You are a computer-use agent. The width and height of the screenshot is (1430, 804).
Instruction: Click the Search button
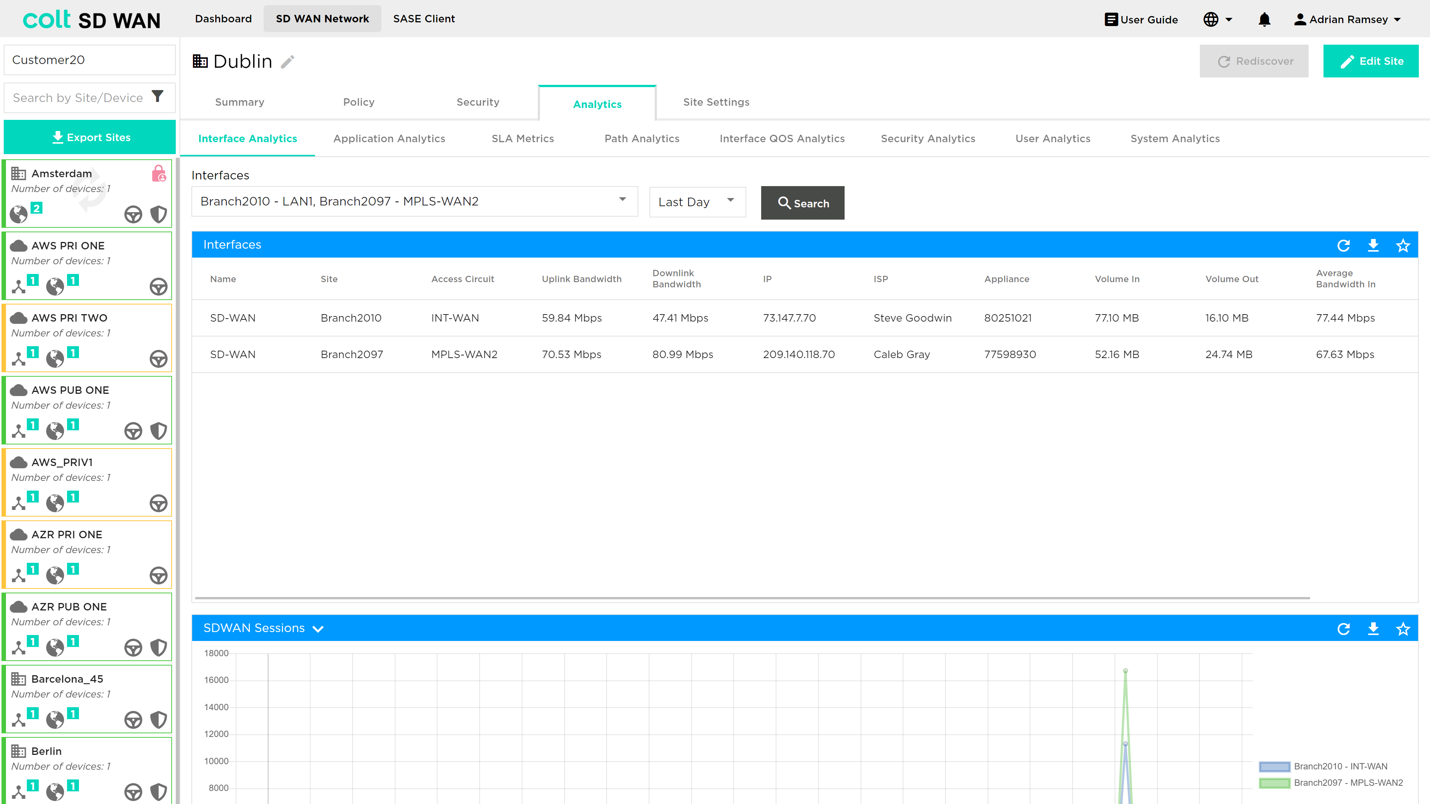point(802,203)
